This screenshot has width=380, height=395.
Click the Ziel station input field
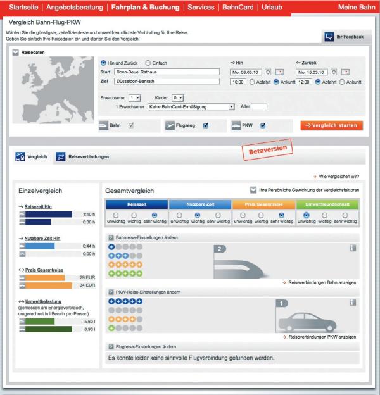[167, 82]
